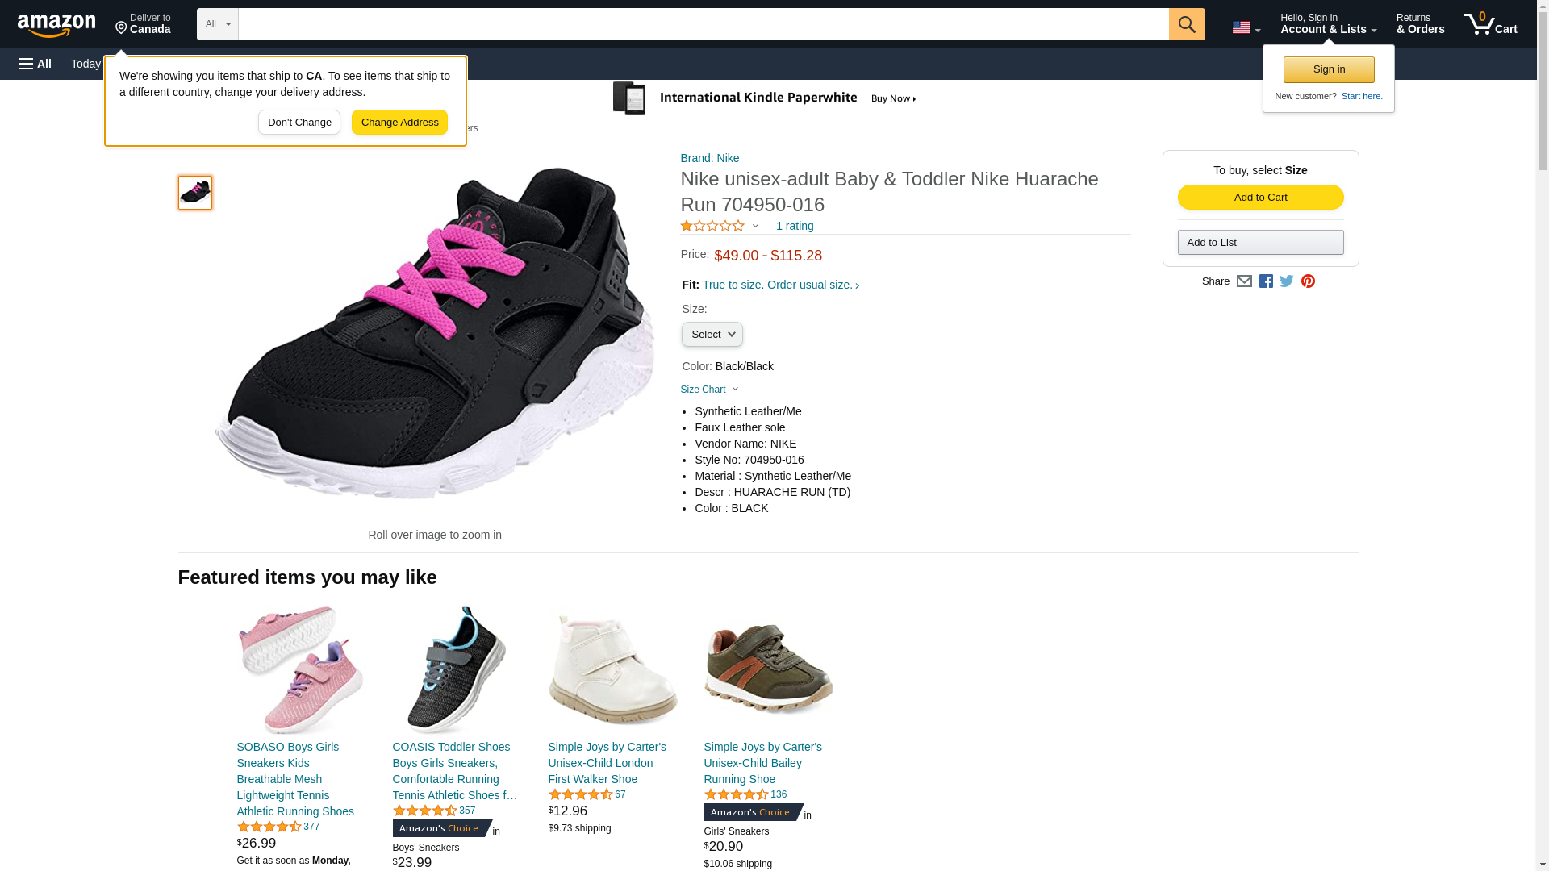Open Account & Lists menu
Viewport: 1549px width, 871px height.
[x=1328, y=24]
